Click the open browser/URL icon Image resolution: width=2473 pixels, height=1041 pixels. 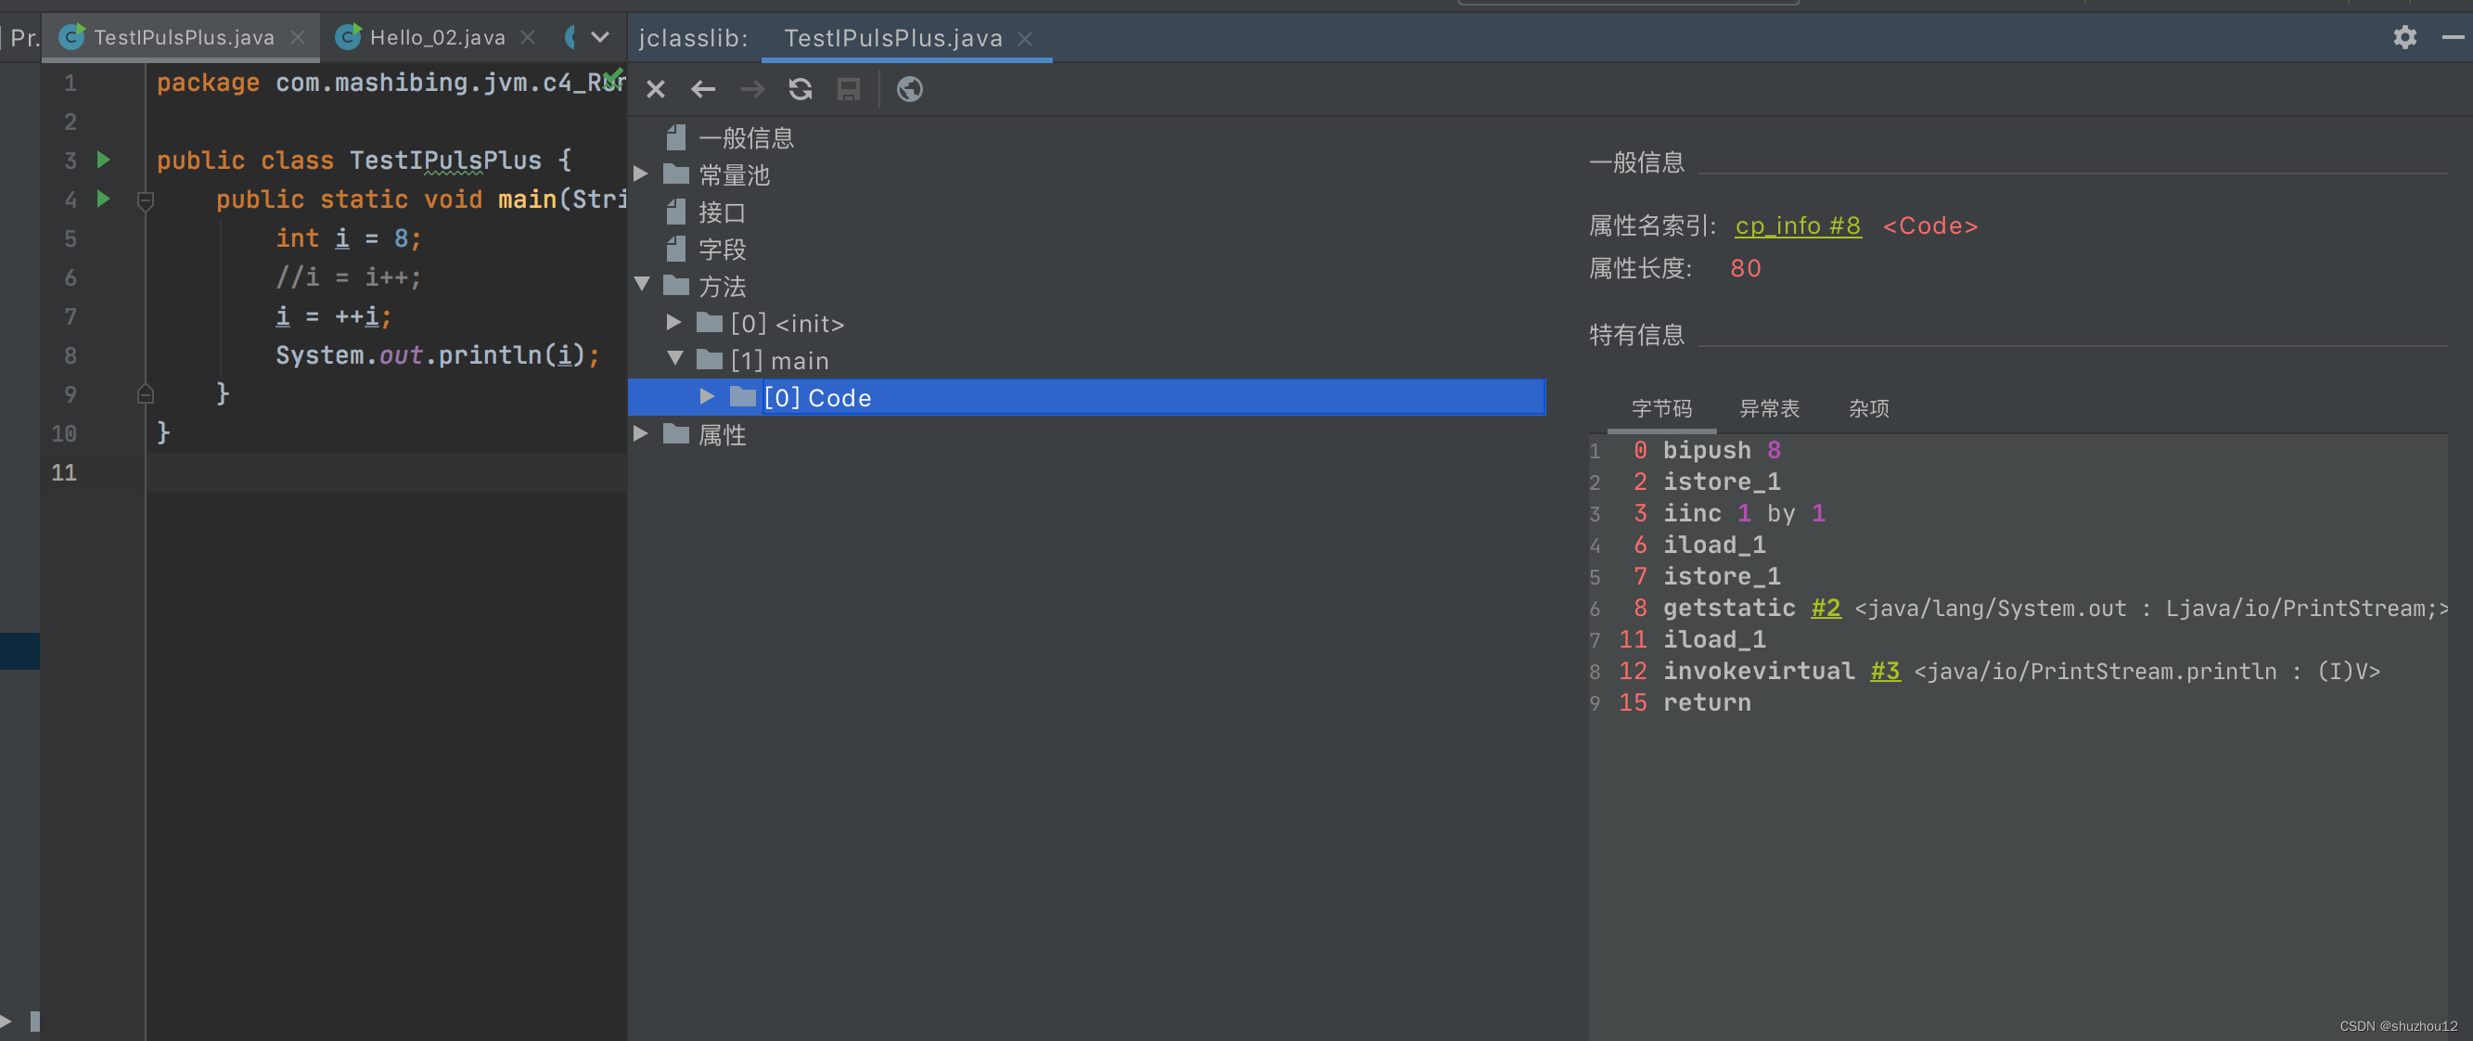(x=913, y=90)
